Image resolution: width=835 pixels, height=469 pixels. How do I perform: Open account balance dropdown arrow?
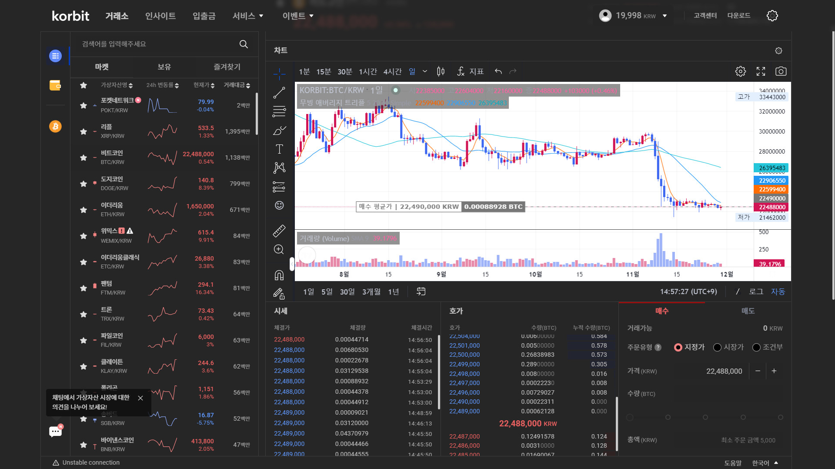click(x=665, y=16)
